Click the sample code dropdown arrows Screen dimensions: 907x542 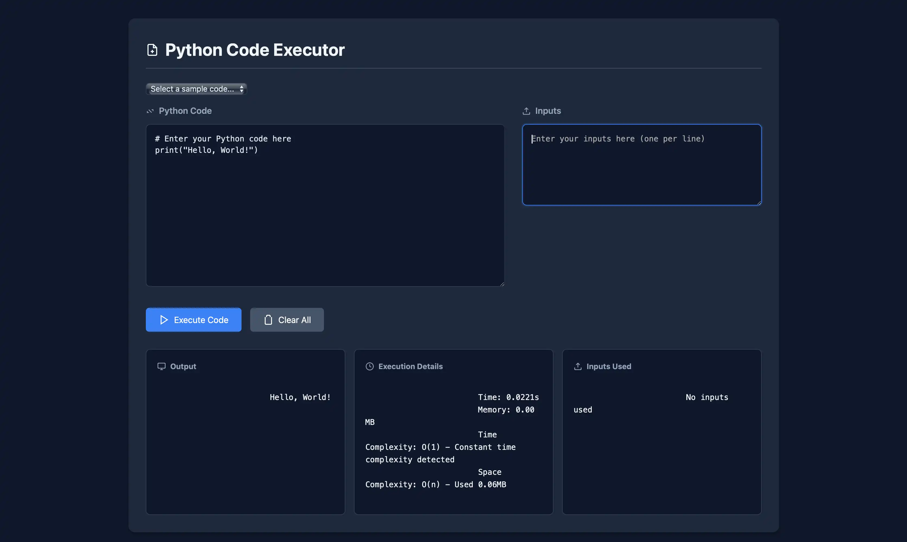coord(242,89)
